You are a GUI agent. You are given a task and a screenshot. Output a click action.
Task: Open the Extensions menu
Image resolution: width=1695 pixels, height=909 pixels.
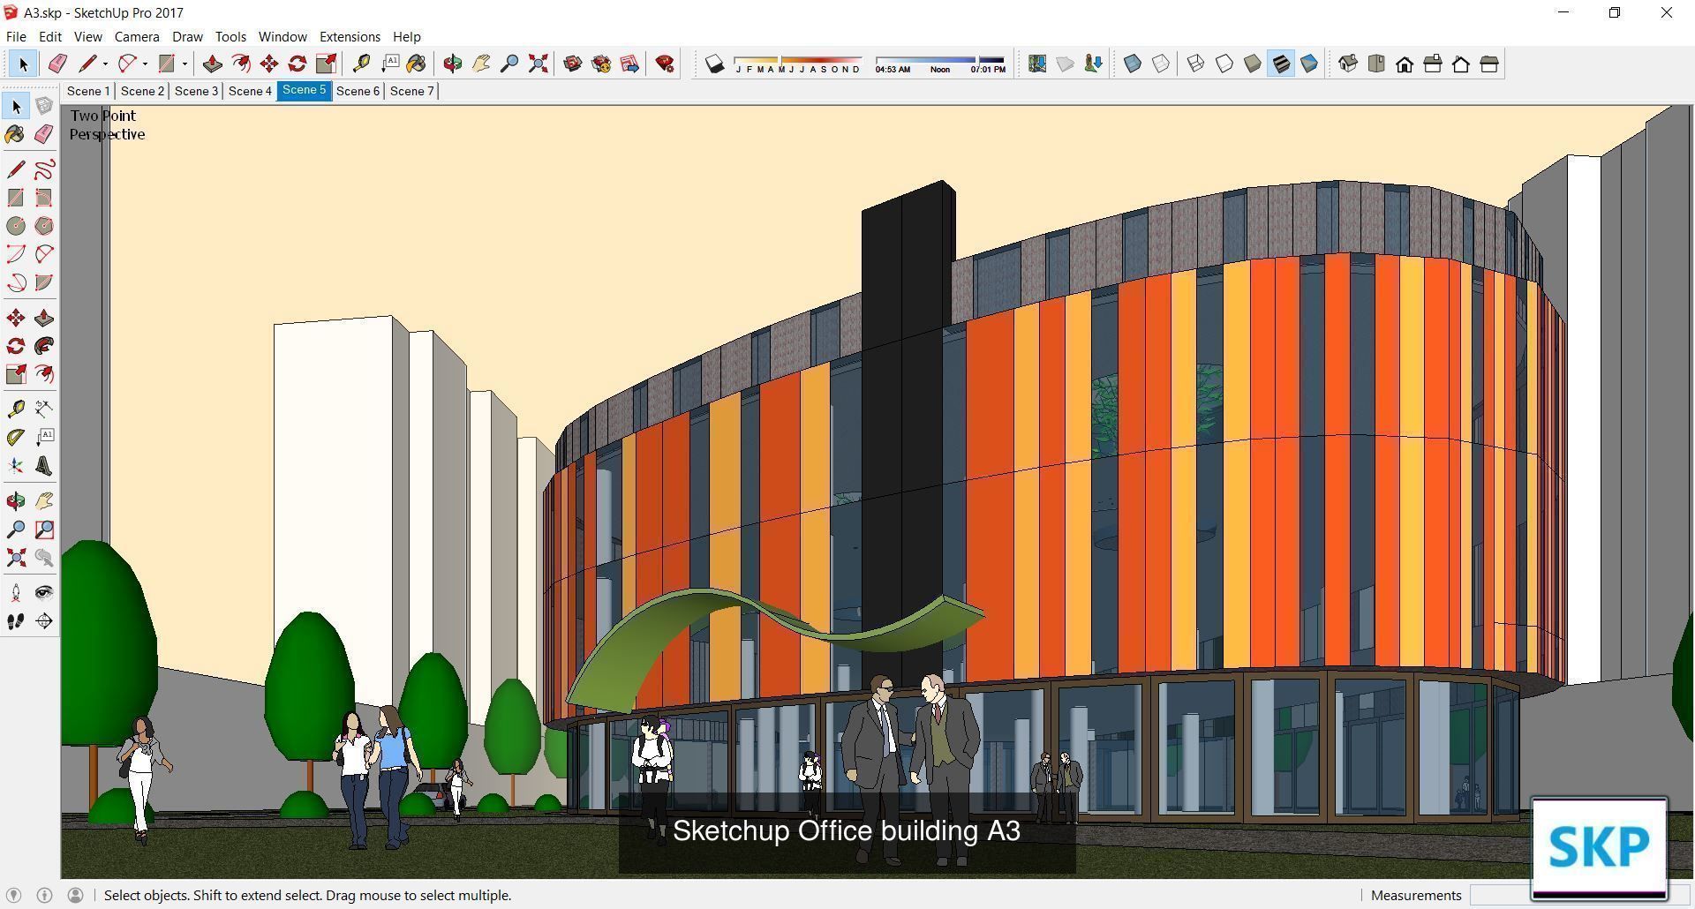[350, 36]
